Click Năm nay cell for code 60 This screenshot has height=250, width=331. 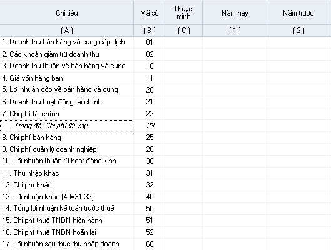(x=235, y=244)
